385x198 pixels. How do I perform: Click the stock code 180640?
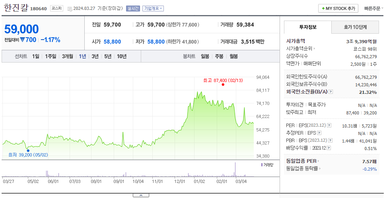[x=38, y=9]
